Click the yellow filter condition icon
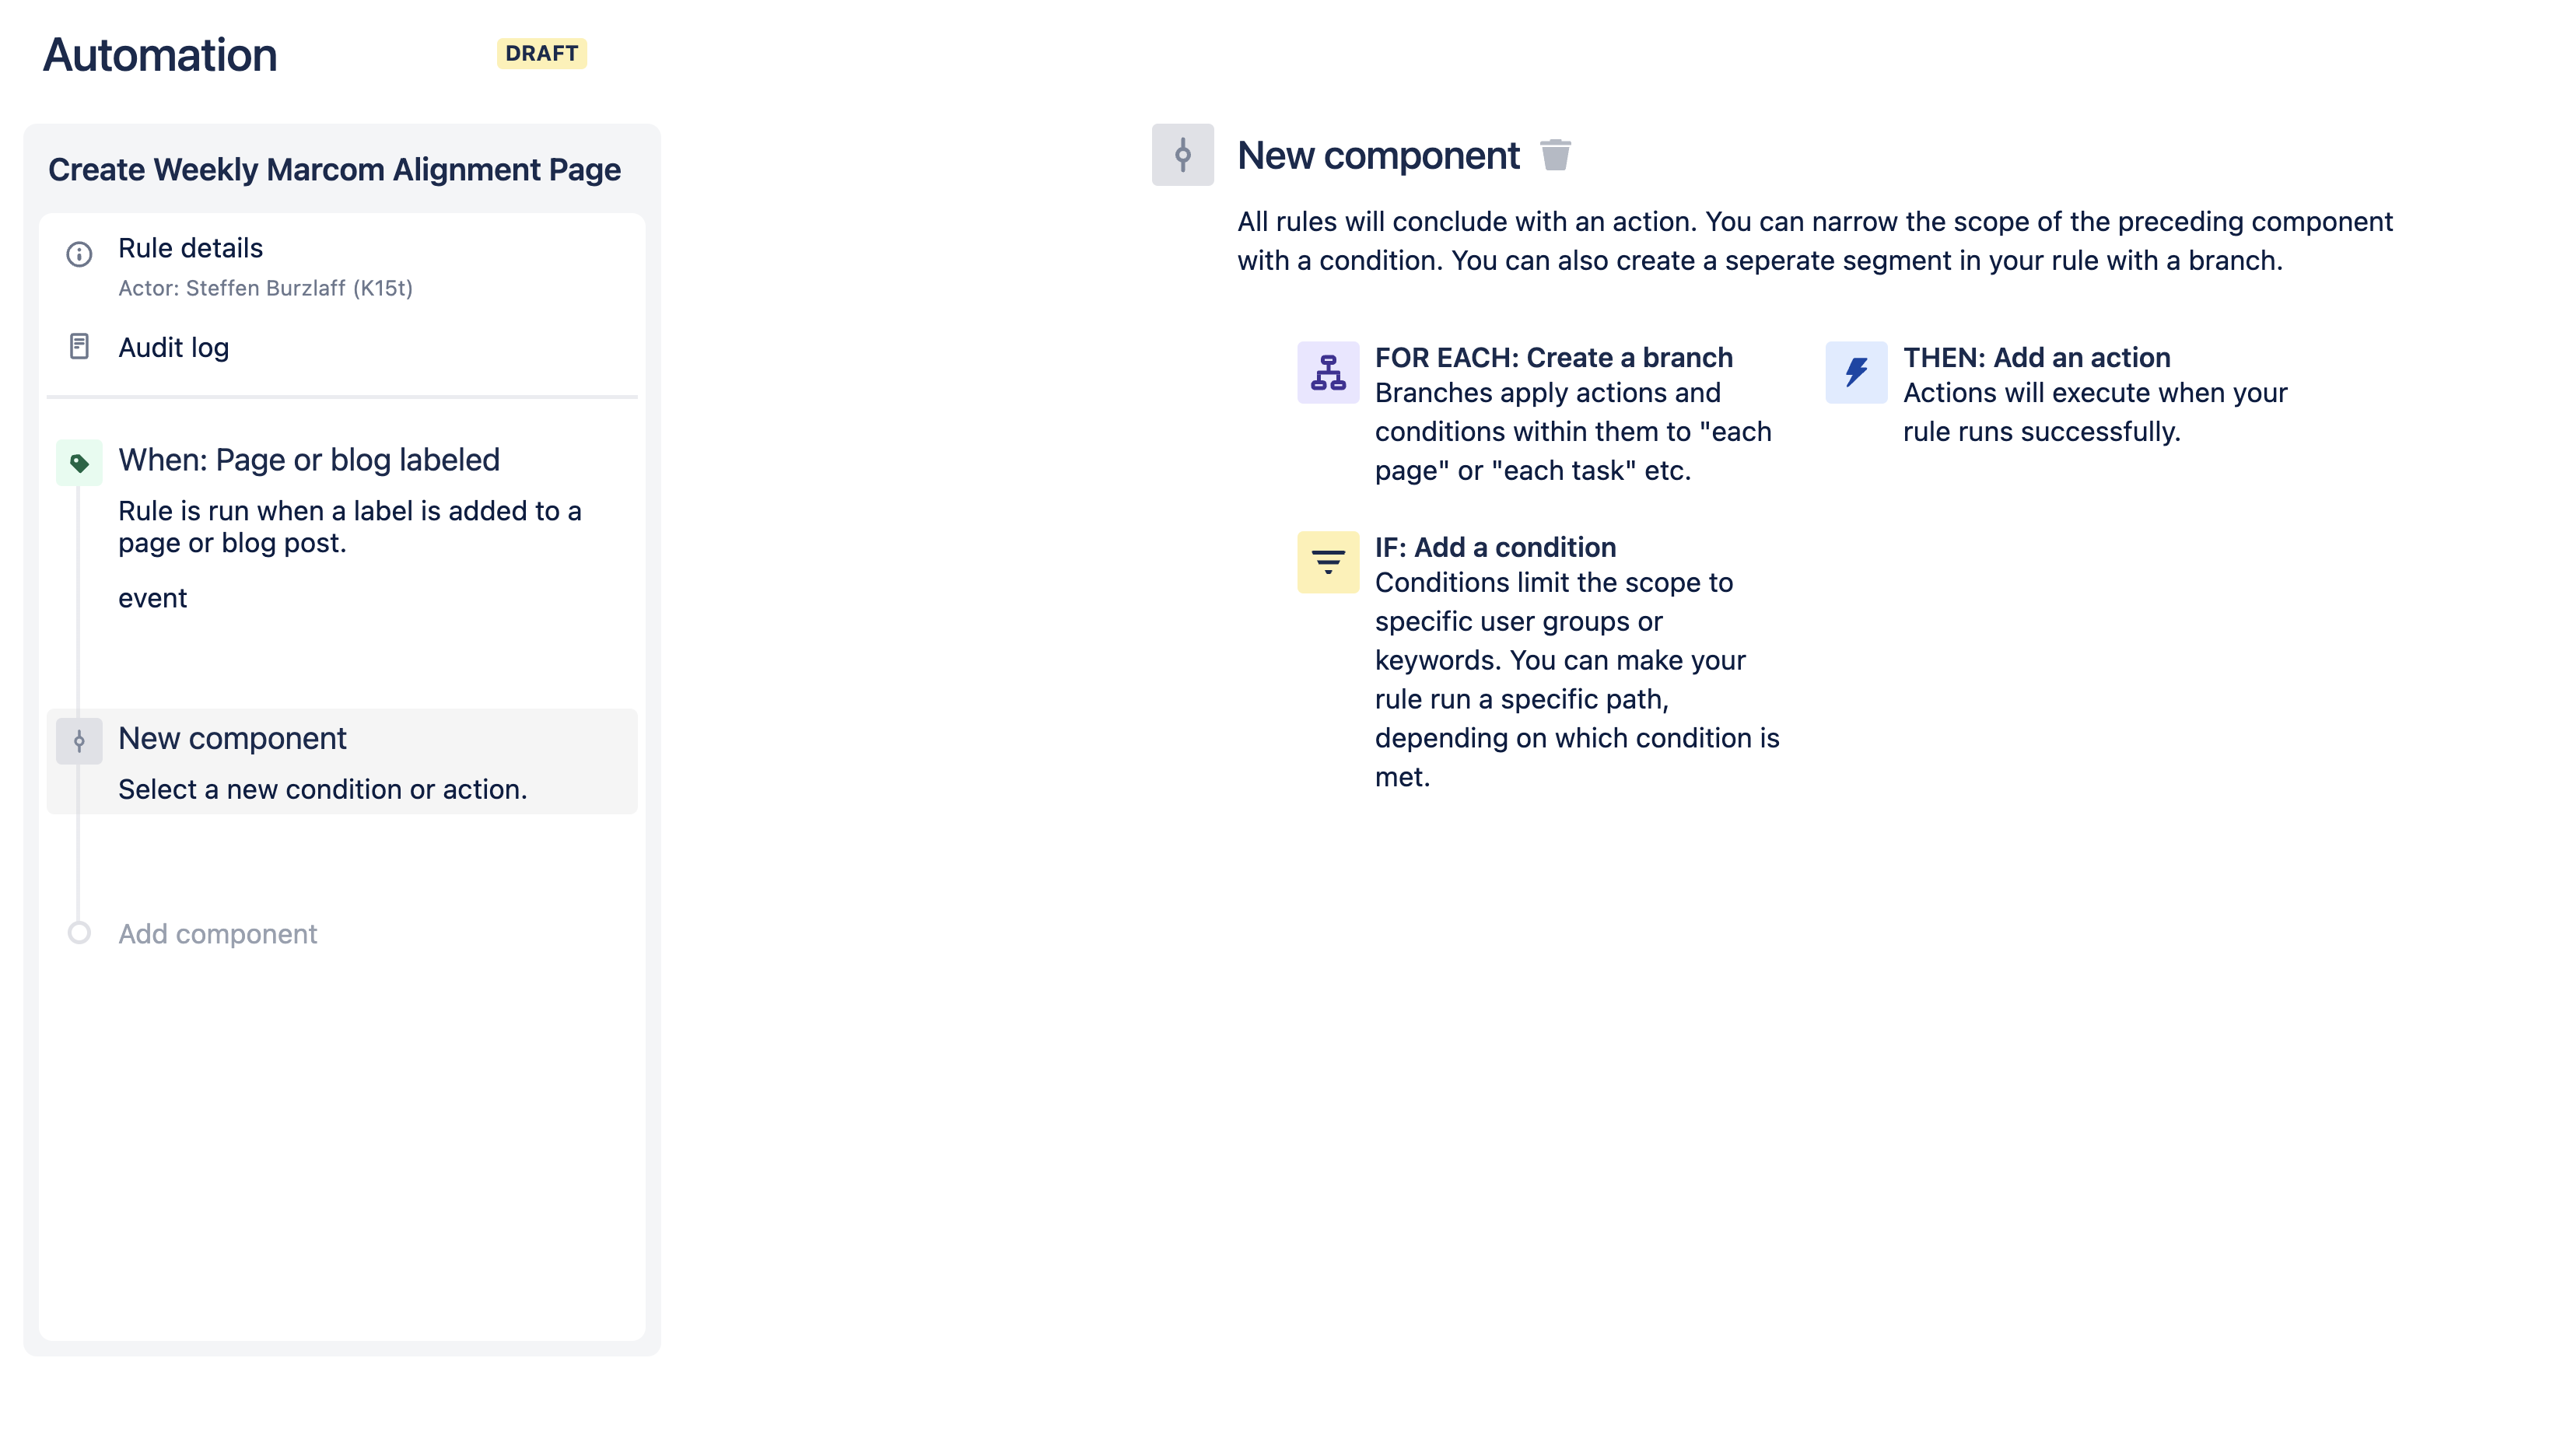 point(1328,562)
